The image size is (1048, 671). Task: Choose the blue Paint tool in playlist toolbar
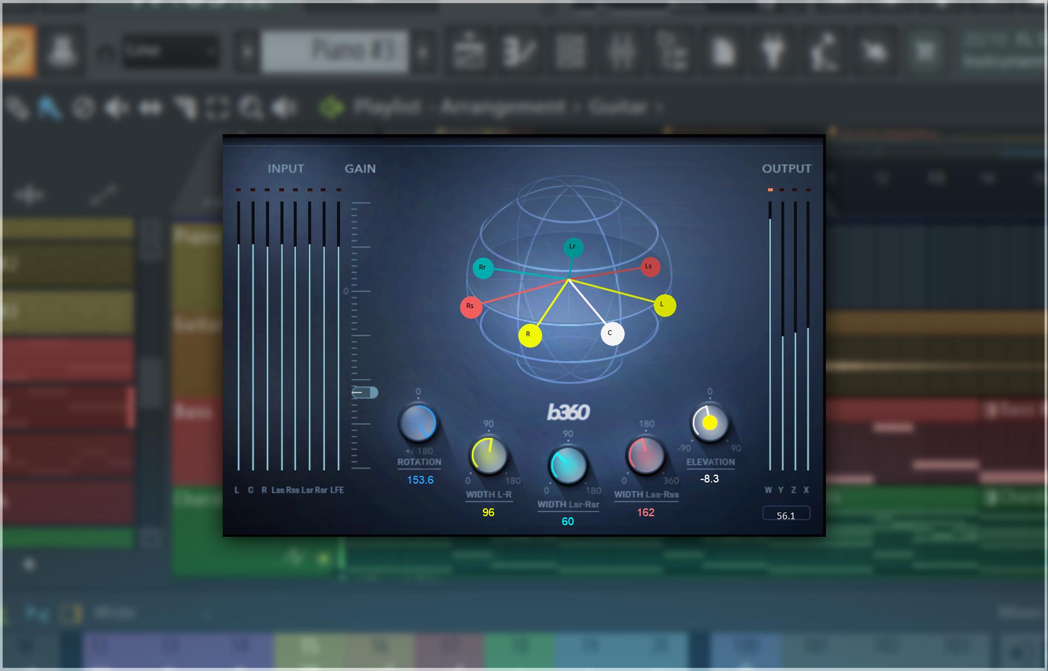tap(49, 107)
